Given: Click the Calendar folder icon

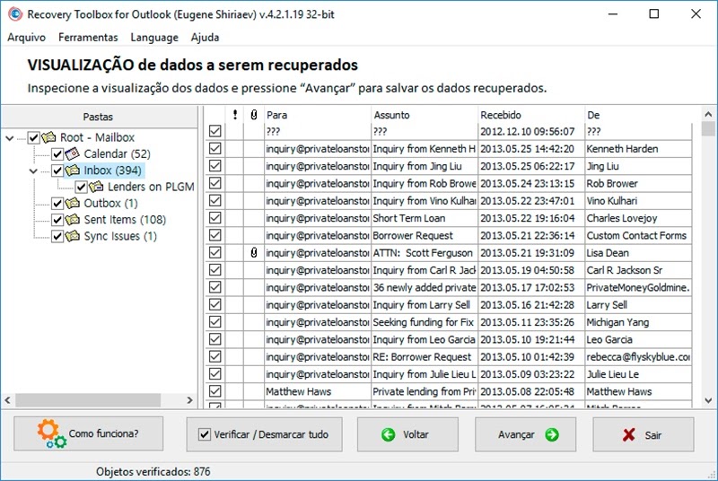Looking at the screenshot, I should (x=73, y=153).
